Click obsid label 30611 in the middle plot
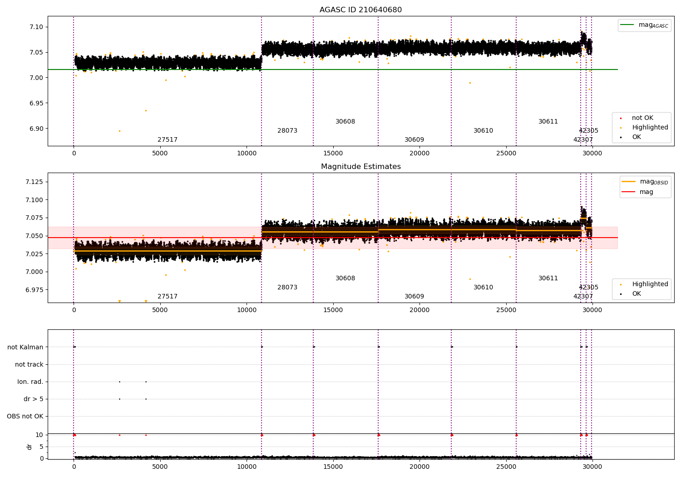 [548, 278]
